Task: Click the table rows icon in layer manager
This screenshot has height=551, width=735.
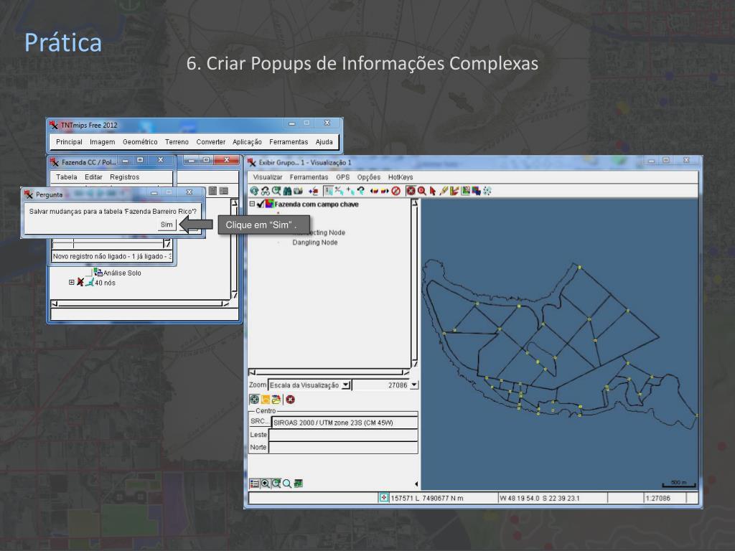Action: 224,191
